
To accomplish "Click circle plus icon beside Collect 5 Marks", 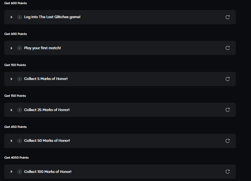I will [x=19, y=79].
